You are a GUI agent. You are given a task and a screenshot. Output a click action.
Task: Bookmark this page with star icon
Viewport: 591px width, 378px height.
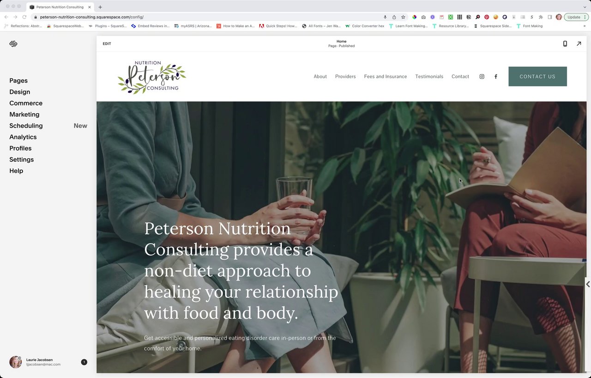pos(403,17)
